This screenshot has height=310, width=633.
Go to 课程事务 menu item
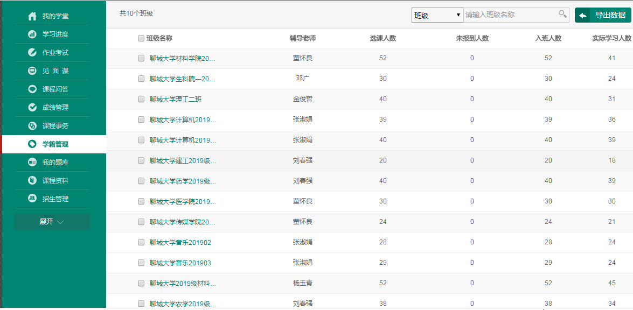coord(55,126)
